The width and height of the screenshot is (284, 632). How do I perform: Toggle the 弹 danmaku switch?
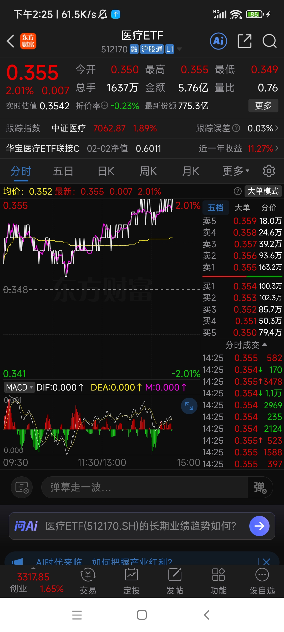coord(260,487)
